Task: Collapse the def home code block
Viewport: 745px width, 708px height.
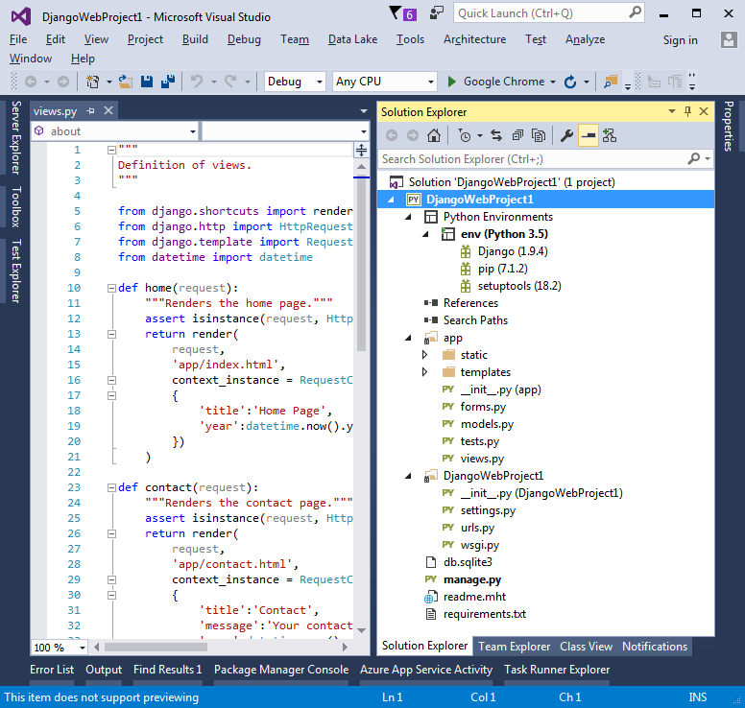Action: [111, 288]
